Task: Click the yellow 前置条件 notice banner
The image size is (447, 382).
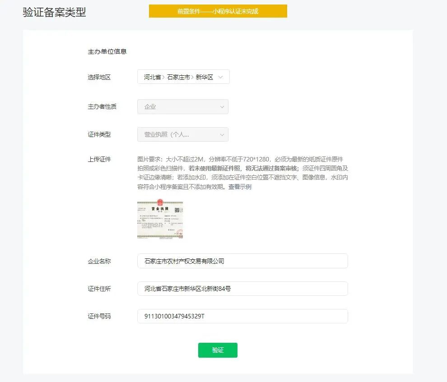Action: (218, 11)
